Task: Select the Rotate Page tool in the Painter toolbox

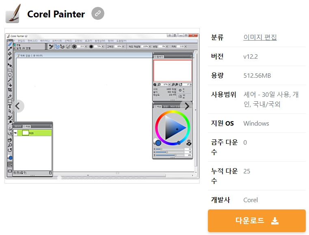Action: [10, 150]
